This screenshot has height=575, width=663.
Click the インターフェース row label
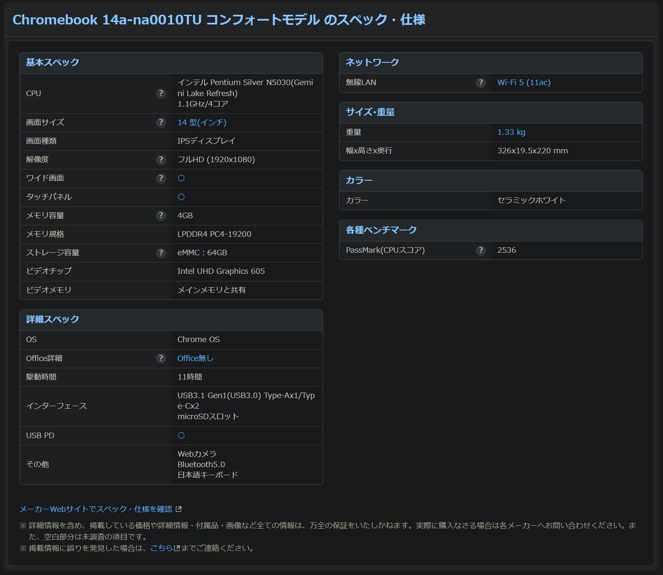pos(57,406)
